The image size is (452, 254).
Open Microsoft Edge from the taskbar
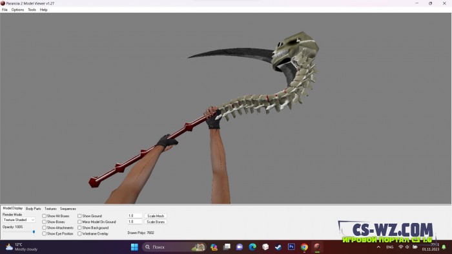(252, 247)
